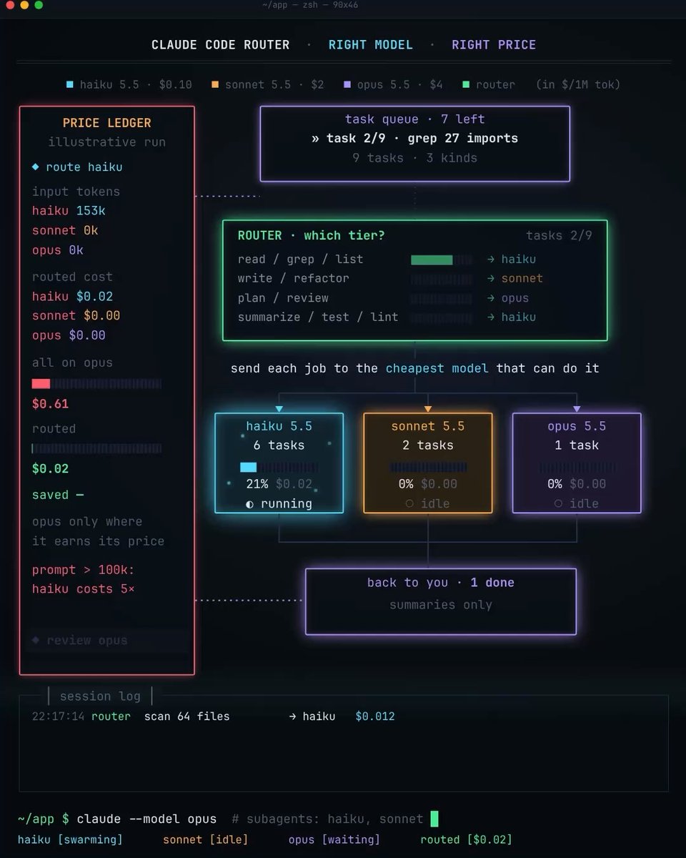686x858 pixels.
Task: Click the $0.012 cost in session log
Action: click(x=375, y=716)
